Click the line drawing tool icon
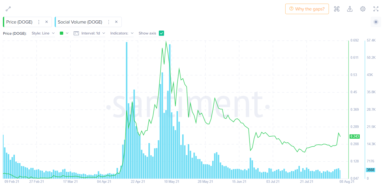The height and width of the screenshot is (188, 384). point(8,9)
